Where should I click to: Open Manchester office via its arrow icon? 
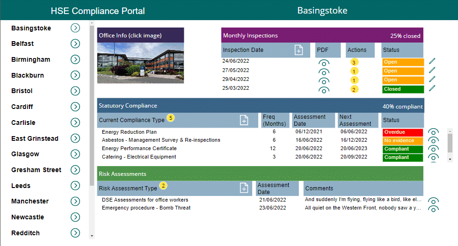pyautogui.click(x=75, y=202)
